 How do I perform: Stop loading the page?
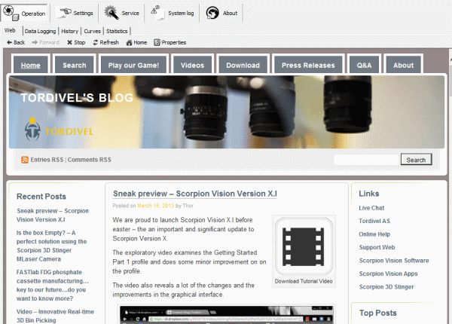coord(75,42)
